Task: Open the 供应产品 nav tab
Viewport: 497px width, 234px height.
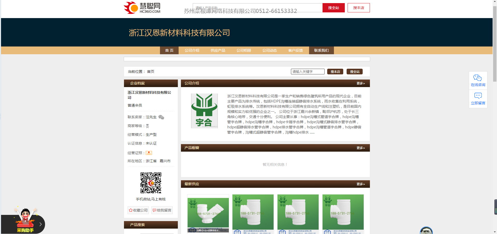Action: pyautogui.click(x=218, y=50)
